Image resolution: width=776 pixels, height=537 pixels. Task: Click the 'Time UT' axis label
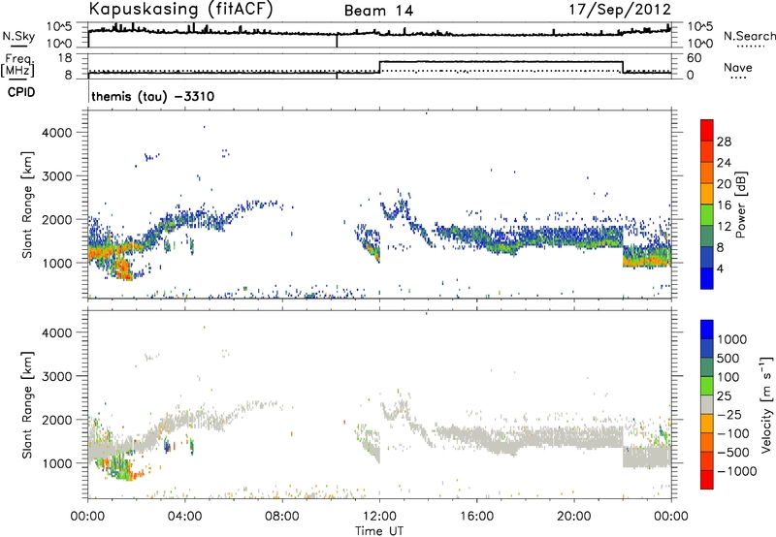click(x=379, y=531)
